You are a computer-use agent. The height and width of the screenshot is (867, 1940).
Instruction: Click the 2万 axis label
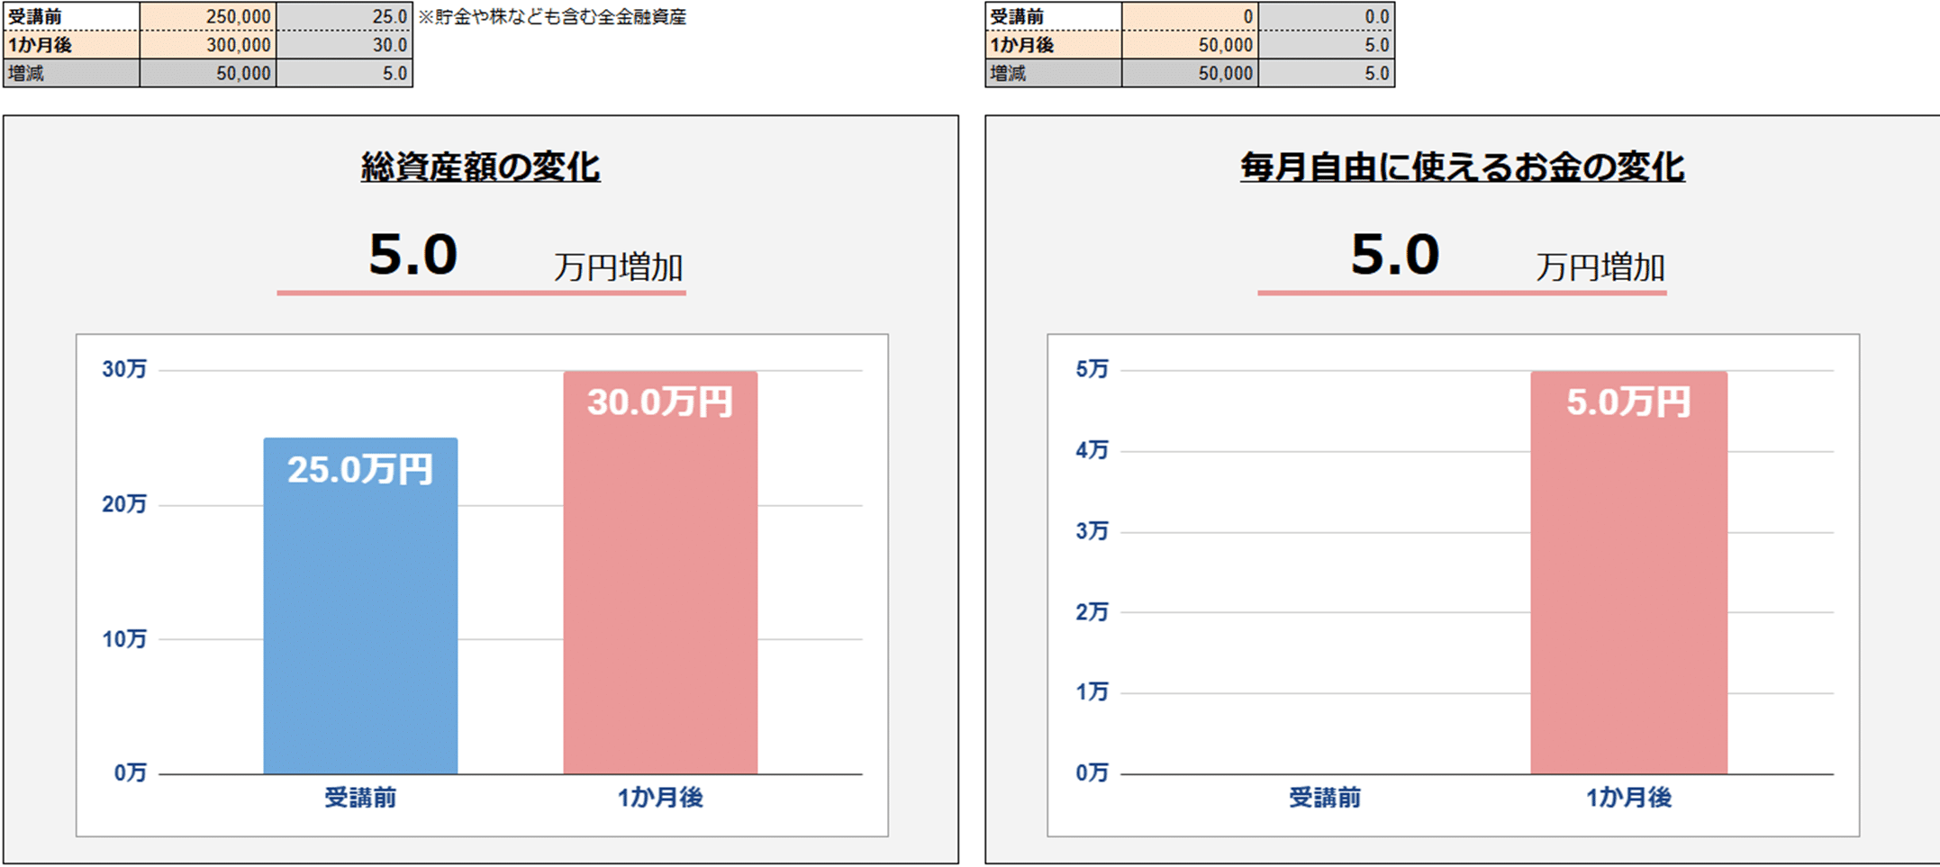click(1092, 612)
